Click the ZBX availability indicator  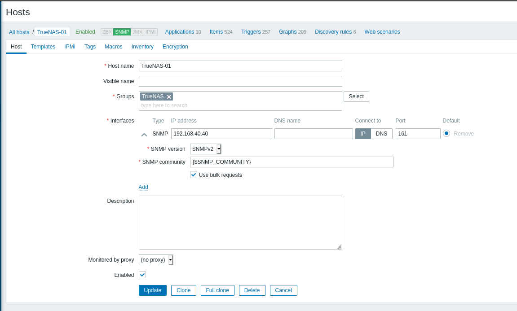click(x=107, y=32)
